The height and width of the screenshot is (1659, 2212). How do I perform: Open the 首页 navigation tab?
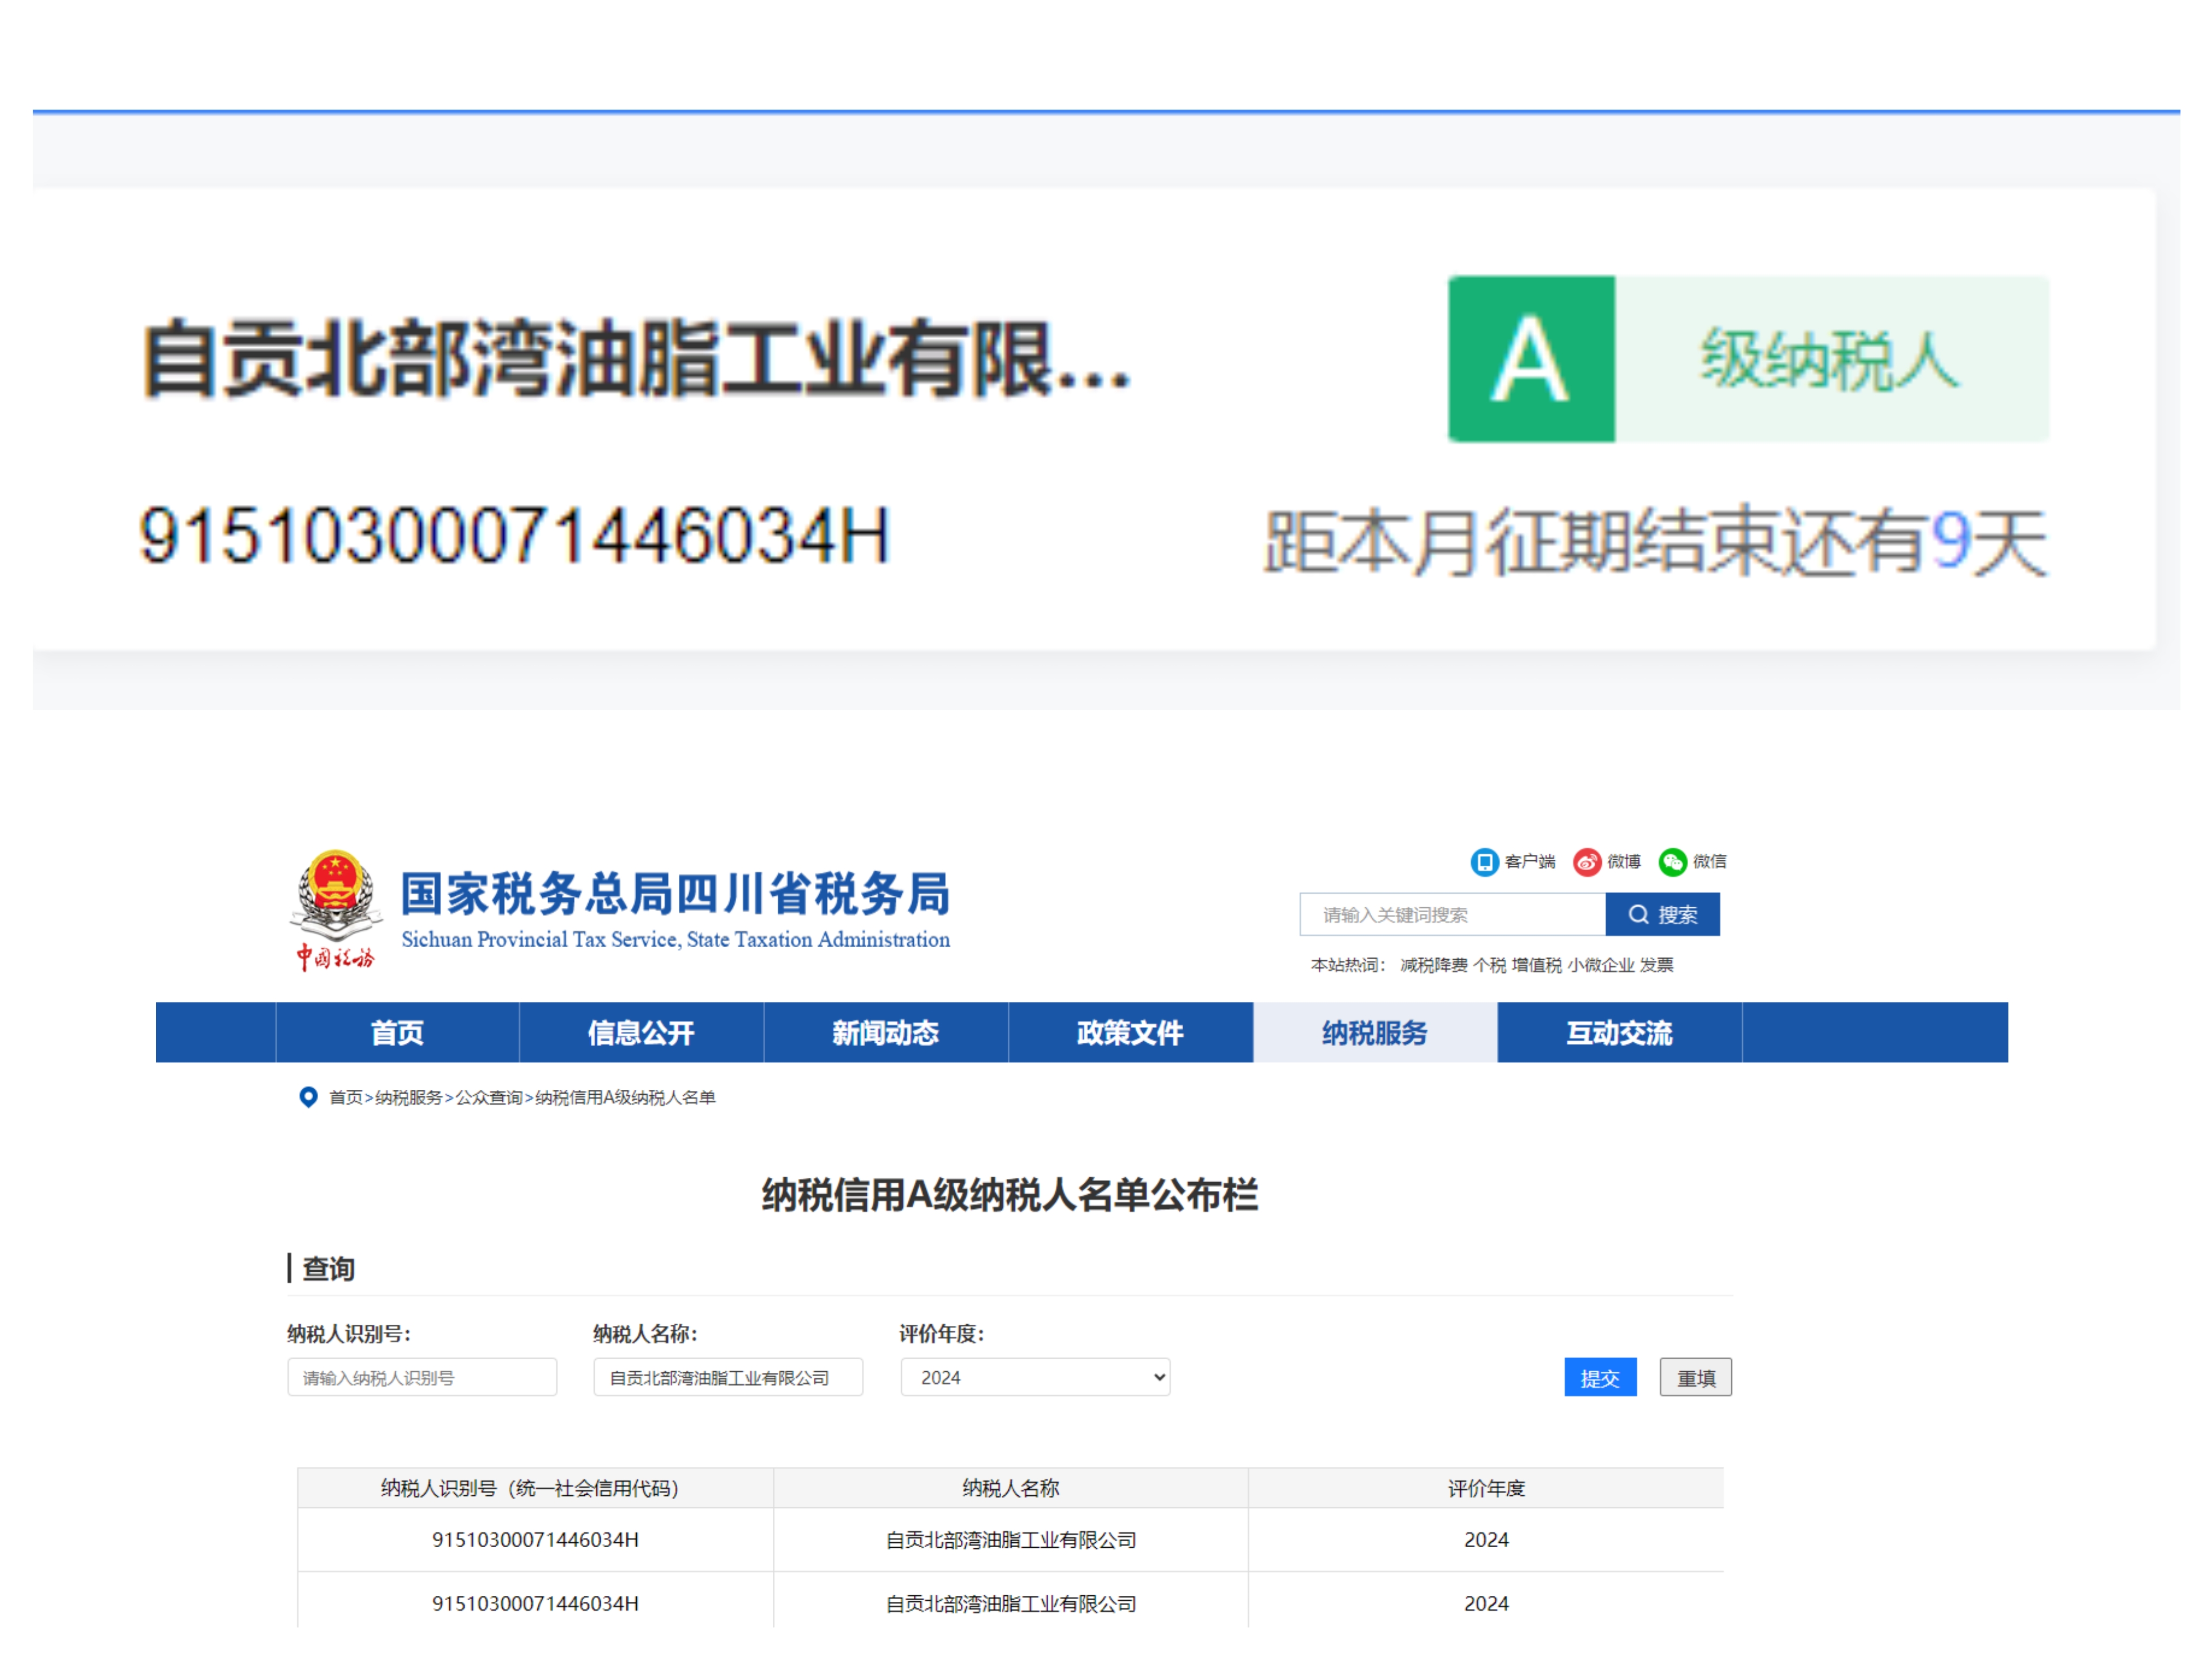tap(397, 1032)
